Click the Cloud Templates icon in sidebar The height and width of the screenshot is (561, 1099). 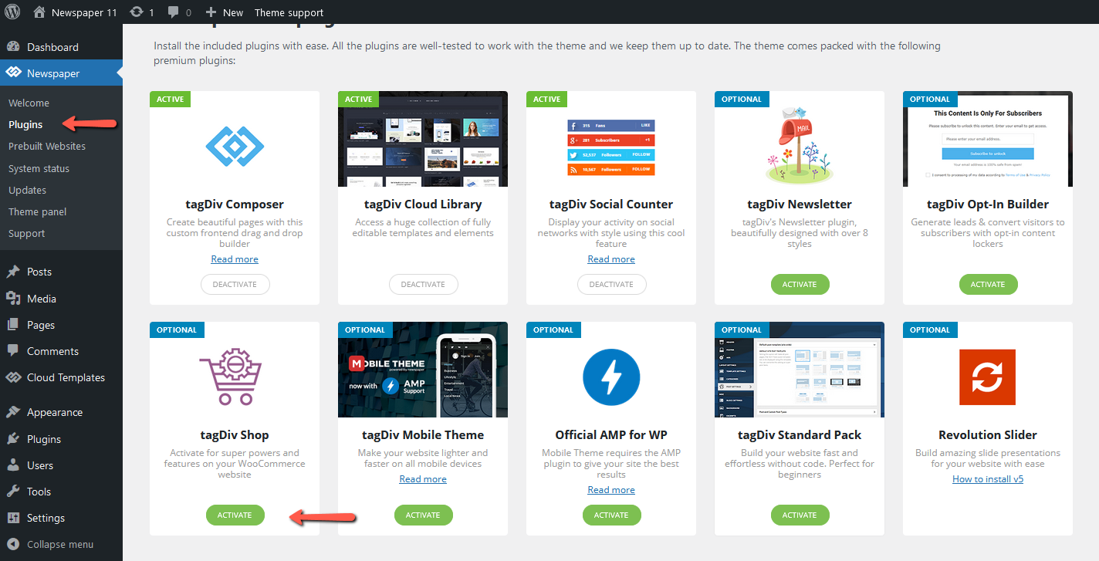(x=13, y=377)
